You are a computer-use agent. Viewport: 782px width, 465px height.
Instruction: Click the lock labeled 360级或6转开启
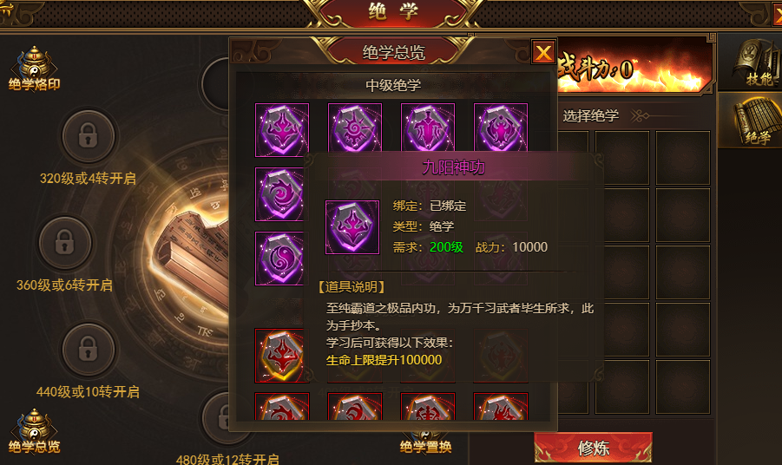tap(65, 243)
